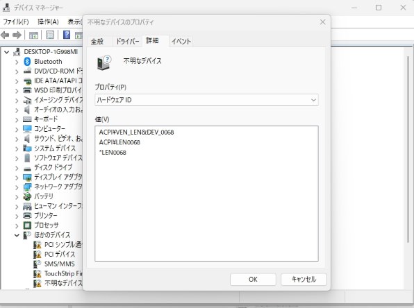Select the 不明なデバイス tree item

pyautogui.click(x=63, y=283)
